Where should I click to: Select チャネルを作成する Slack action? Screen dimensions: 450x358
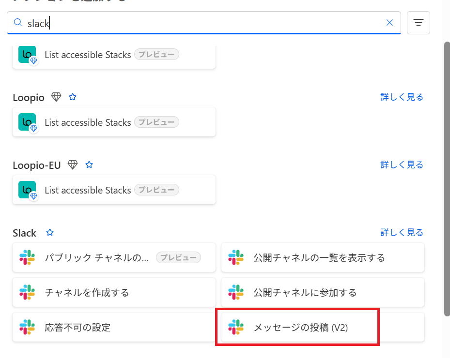[114, 292]
